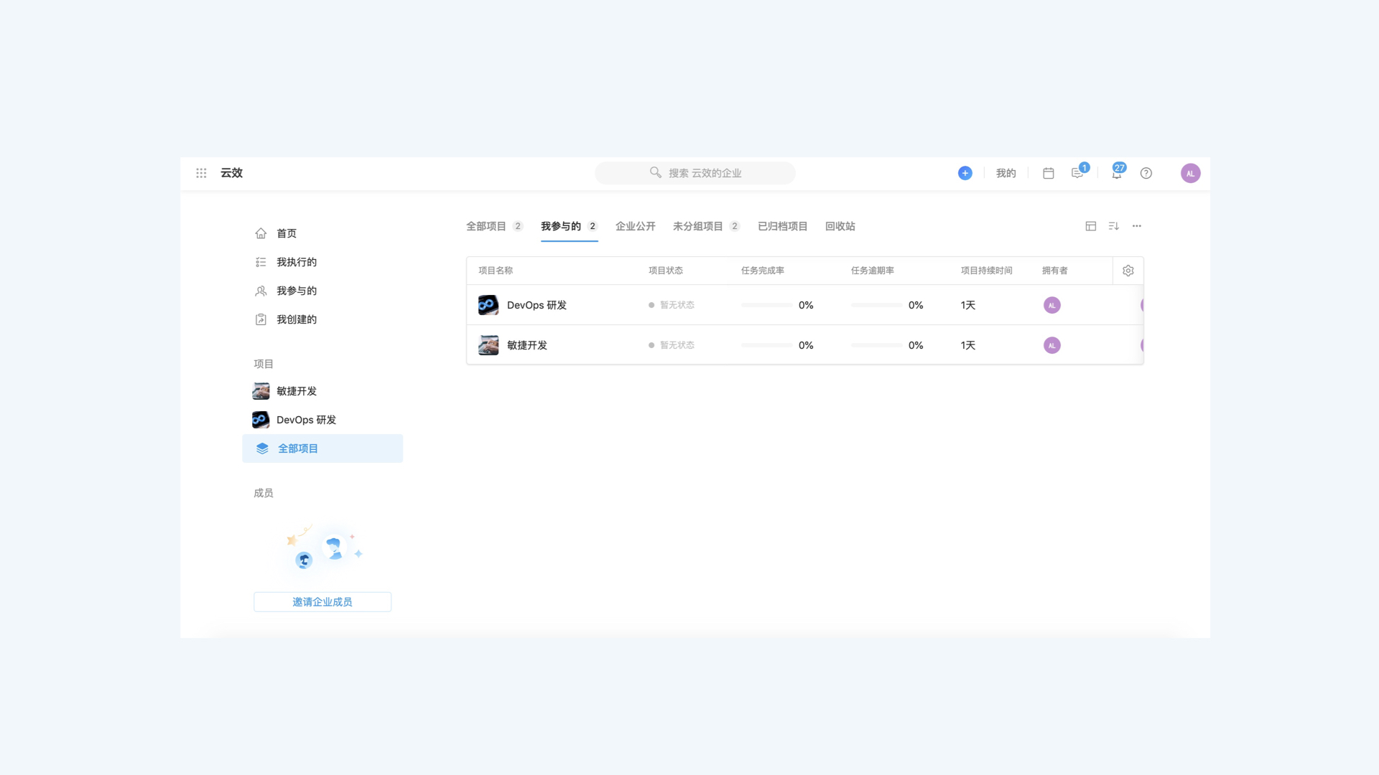Click the 项目状态 column header
Viewport: 1379px width, 775px height.
click(666, 271)
